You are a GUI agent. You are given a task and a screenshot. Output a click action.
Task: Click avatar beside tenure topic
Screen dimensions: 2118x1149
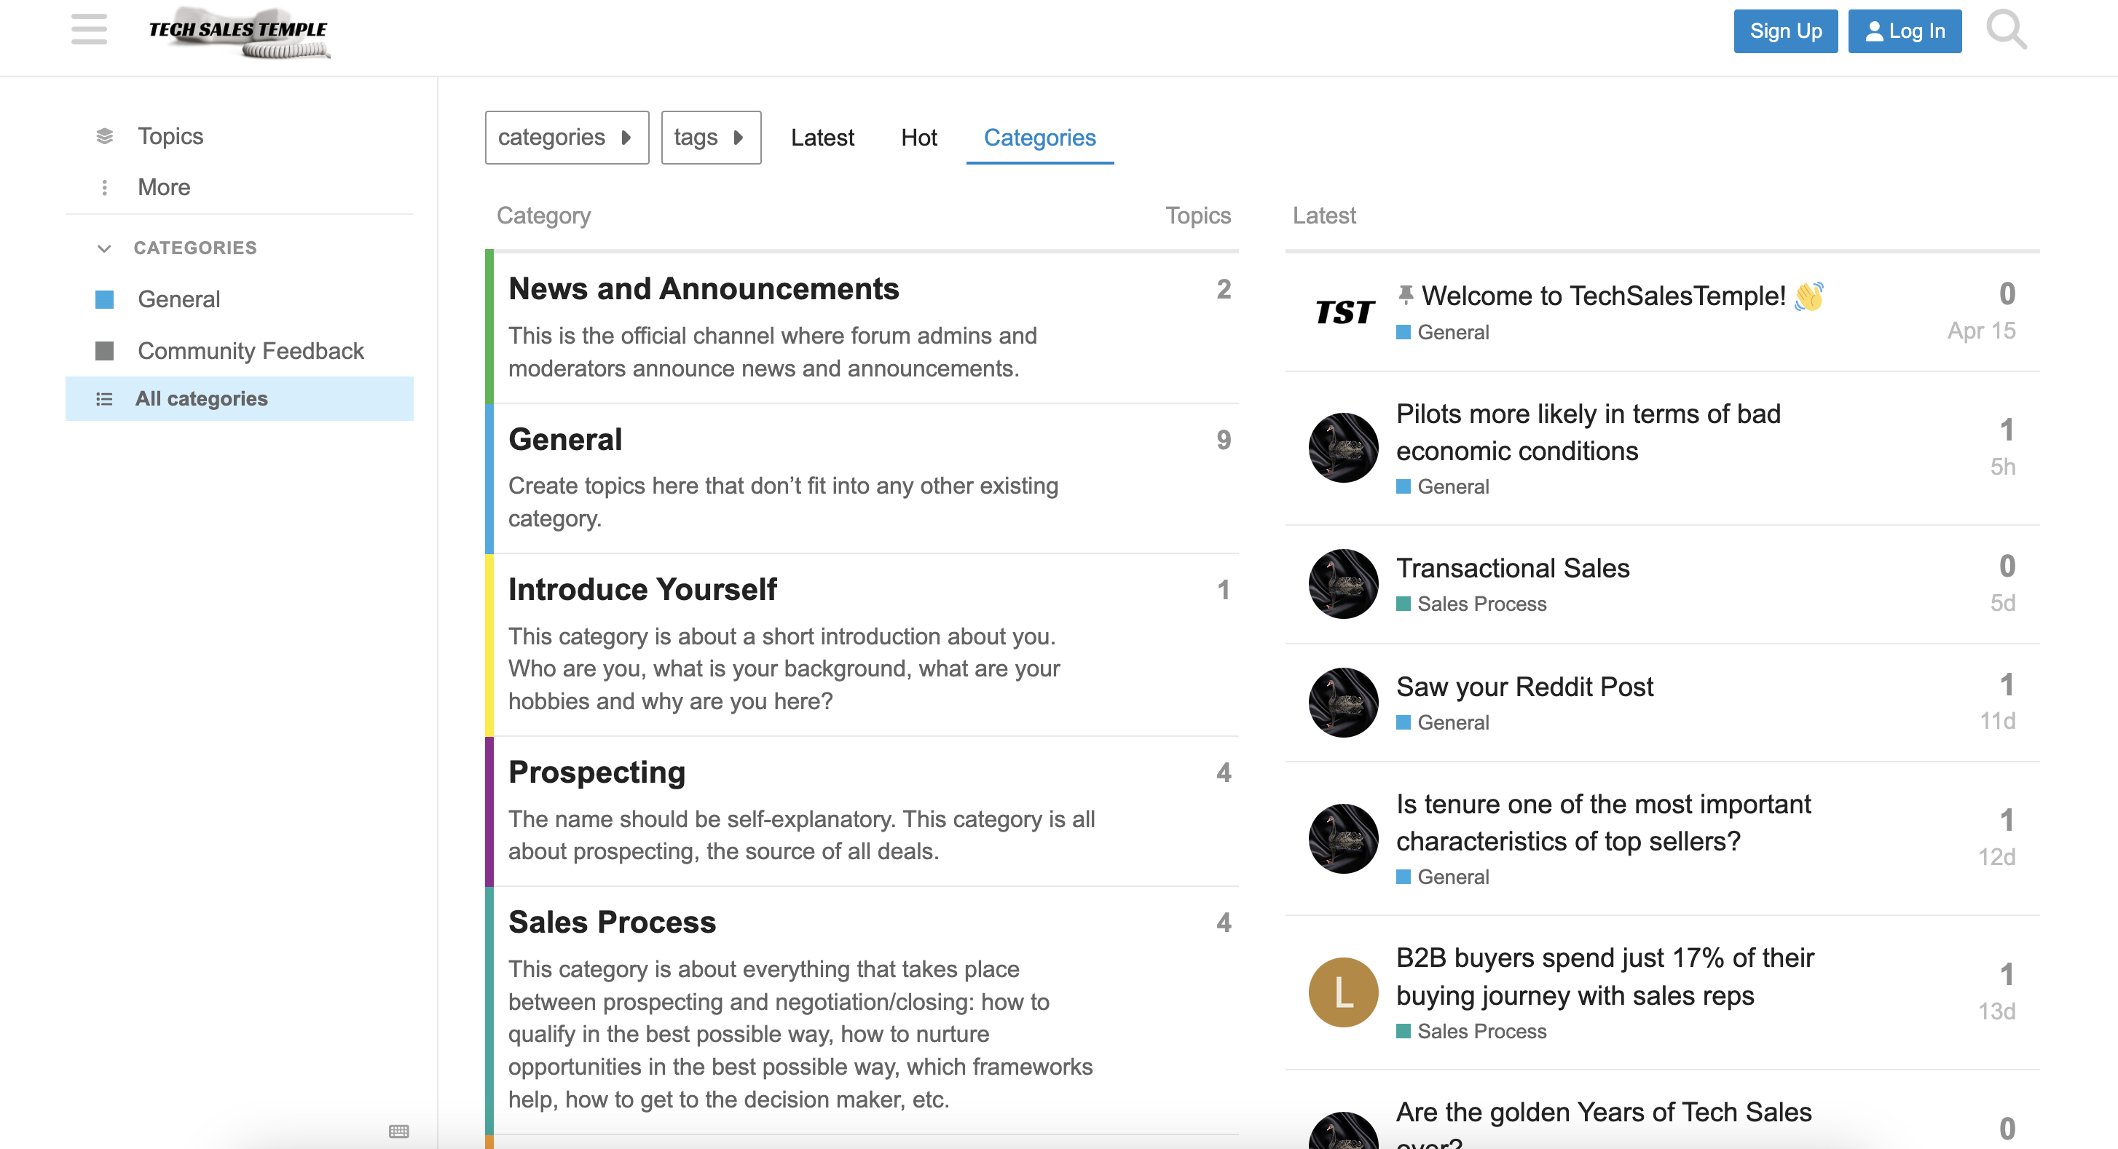(x=1344, y=839)
